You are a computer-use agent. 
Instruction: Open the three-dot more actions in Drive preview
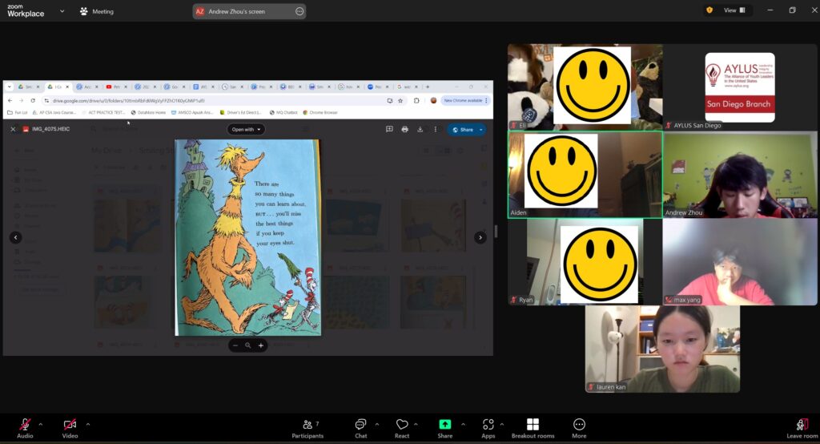click(x=435, y=129)
